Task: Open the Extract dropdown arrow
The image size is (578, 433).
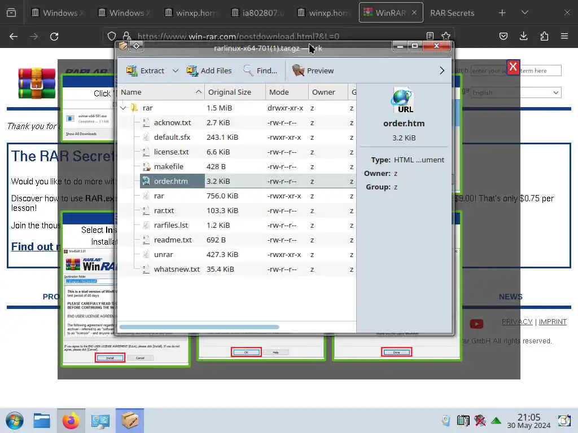Action: coord(176,70)
